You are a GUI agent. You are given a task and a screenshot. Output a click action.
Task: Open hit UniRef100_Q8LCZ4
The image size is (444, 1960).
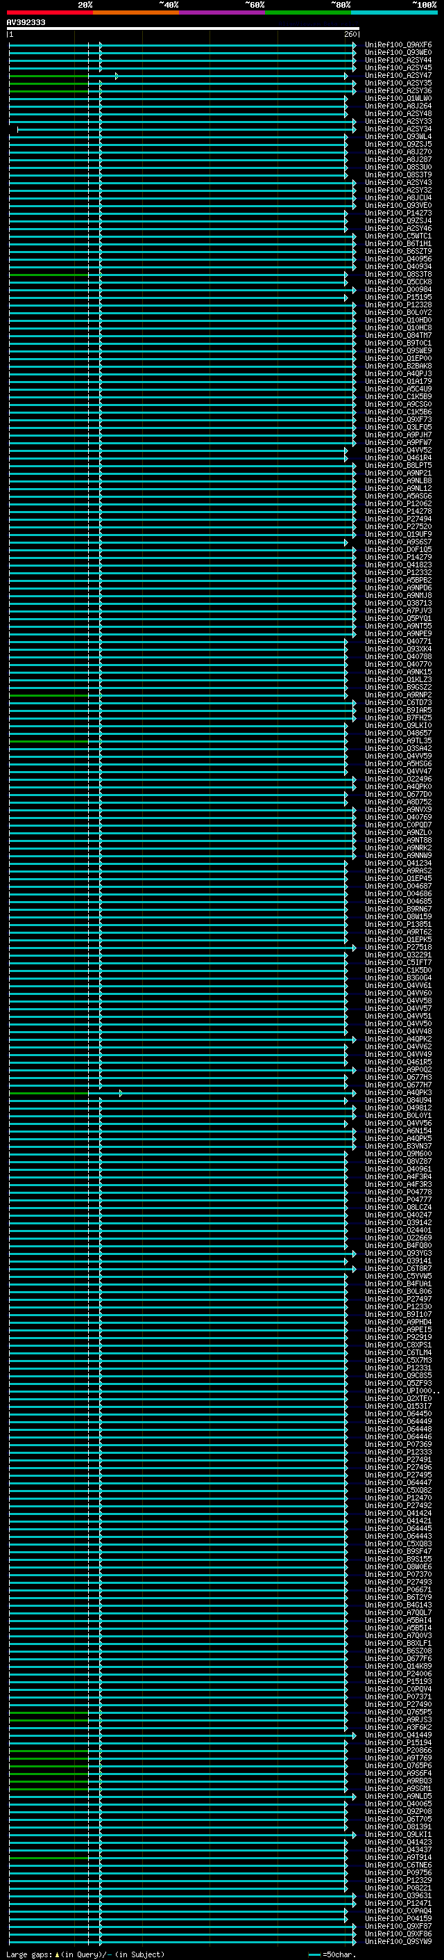[398, 1208]
